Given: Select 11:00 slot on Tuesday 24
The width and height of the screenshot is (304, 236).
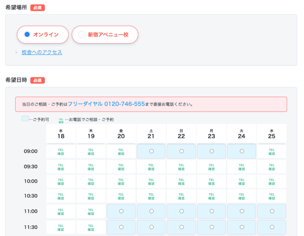Looking at the screenshot, I should (242, 211).
